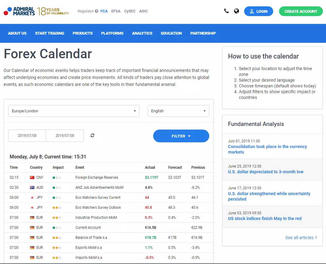Click the Australia flag in AUD row
The height and width of the screenshot is (264, 326).
(32, 188)
